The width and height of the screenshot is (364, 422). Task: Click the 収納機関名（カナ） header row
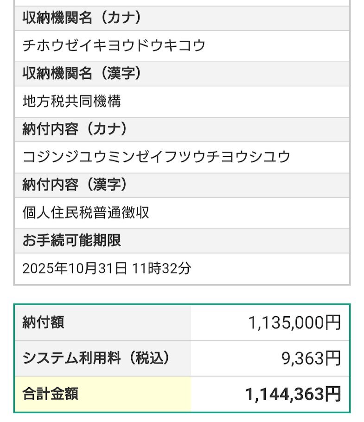tap(182, 19)
